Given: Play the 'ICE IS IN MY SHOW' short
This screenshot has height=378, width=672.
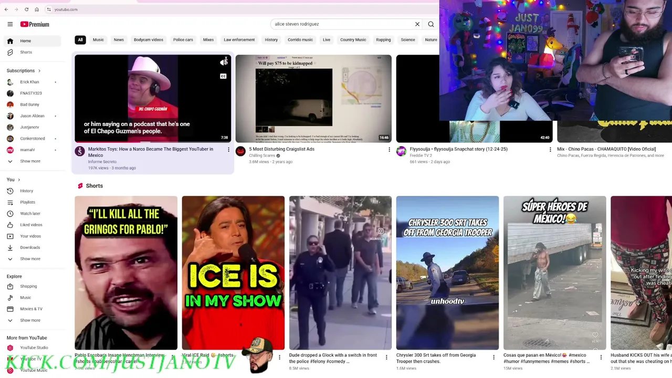Looking at the screenshot, I should click(233, 272).
